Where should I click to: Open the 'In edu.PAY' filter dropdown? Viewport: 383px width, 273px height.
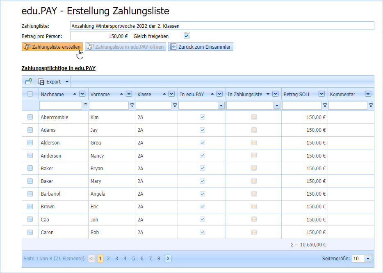[x=221, y=106]
